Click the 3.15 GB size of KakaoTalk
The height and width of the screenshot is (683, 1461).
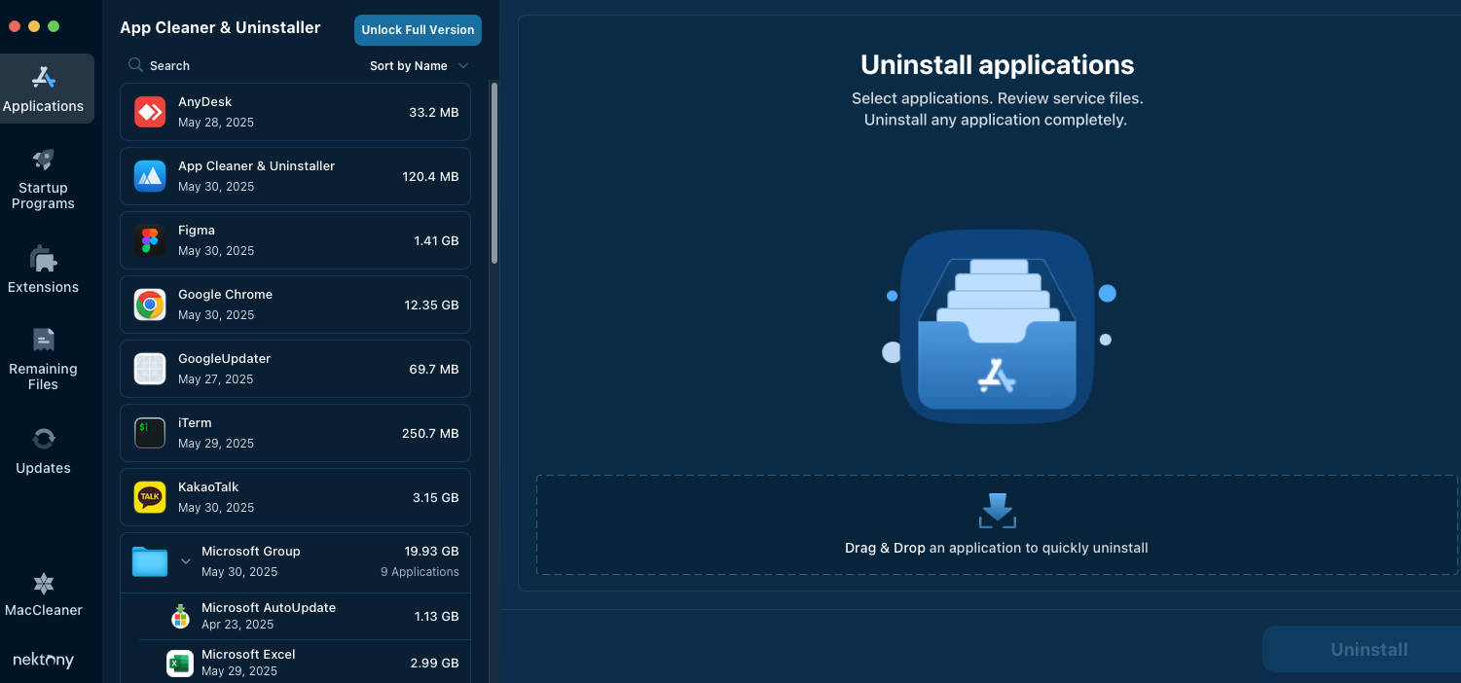pyautogui.click(x=435, y=498)
